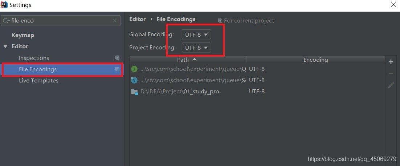
Task: Click the Encoding column header
Action: coord(315,60)
